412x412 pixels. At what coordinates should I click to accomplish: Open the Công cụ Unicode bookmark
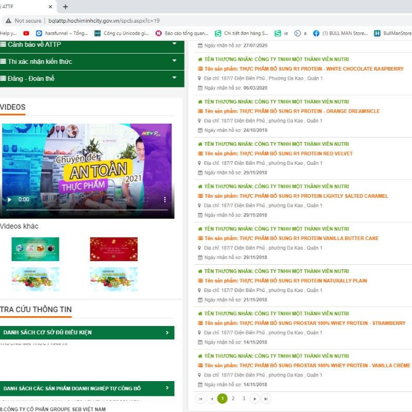pos(122,33)
